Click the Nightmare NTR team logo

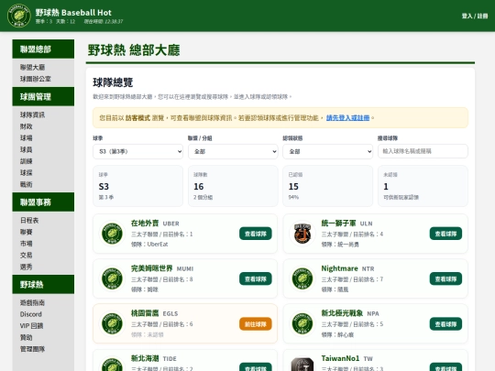pyautogui.click(x=302, y=278)
